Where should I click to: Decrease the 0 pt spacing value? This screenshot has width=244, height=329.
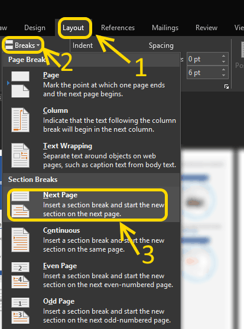pos(224,61)
